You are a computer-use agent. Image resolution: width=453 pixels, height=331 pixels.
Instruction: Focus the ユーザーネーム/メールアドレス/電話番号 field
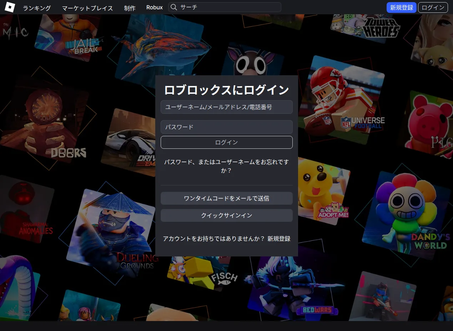[226, 107]
